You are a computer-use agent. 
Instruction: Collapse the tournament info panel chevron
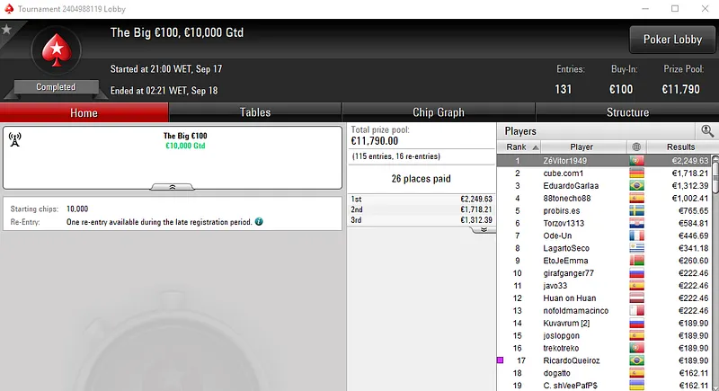coord(173,187)
